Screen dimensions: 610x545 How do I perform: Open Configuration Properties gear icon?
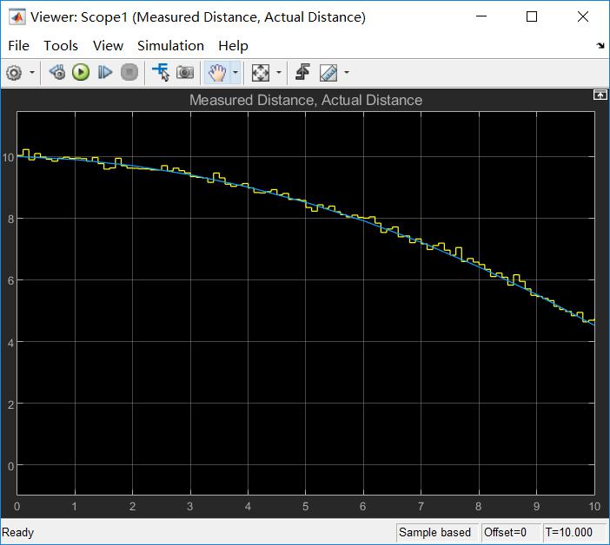pos(15,73)
